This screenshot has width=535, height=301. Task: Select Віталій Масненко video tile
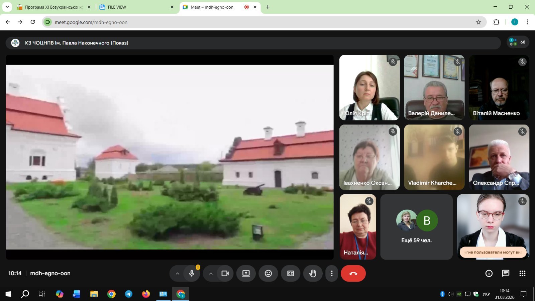click(499, 88)
